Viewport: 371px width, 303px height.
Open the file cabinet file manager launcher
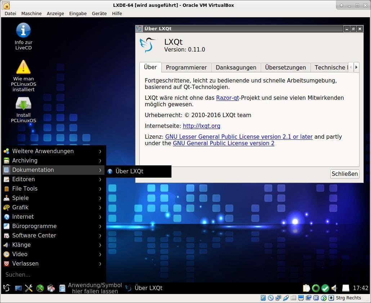pyautogui.click(x=62, y=288)
